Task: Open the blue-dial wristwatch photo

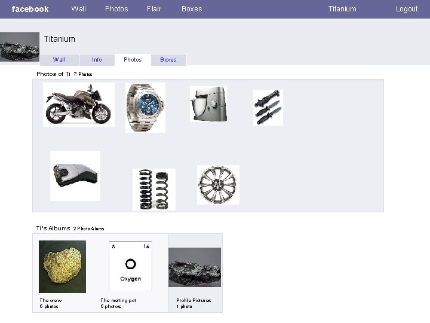Action: pos(145,108)
